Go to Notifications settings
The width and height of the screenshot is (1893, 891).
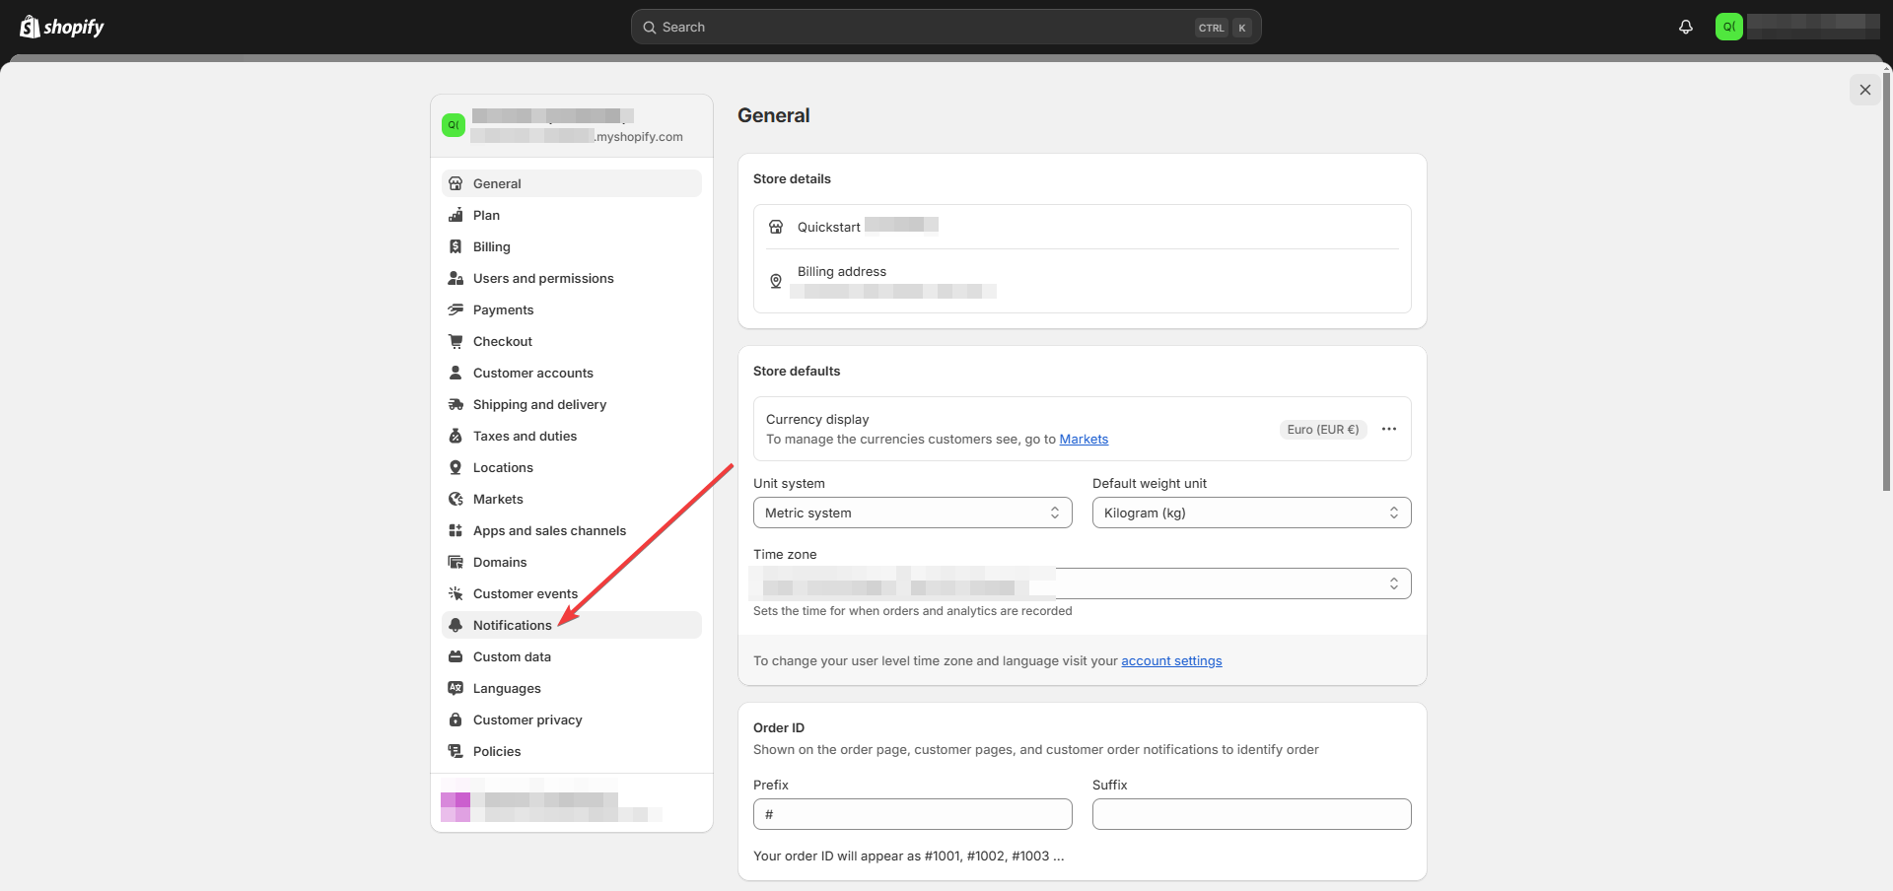pos(512,625)
